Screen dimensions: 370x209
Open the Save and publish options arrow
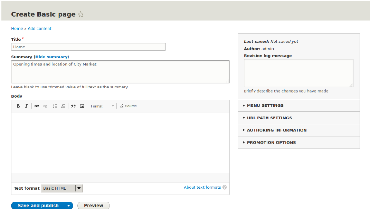click(69, 205)
